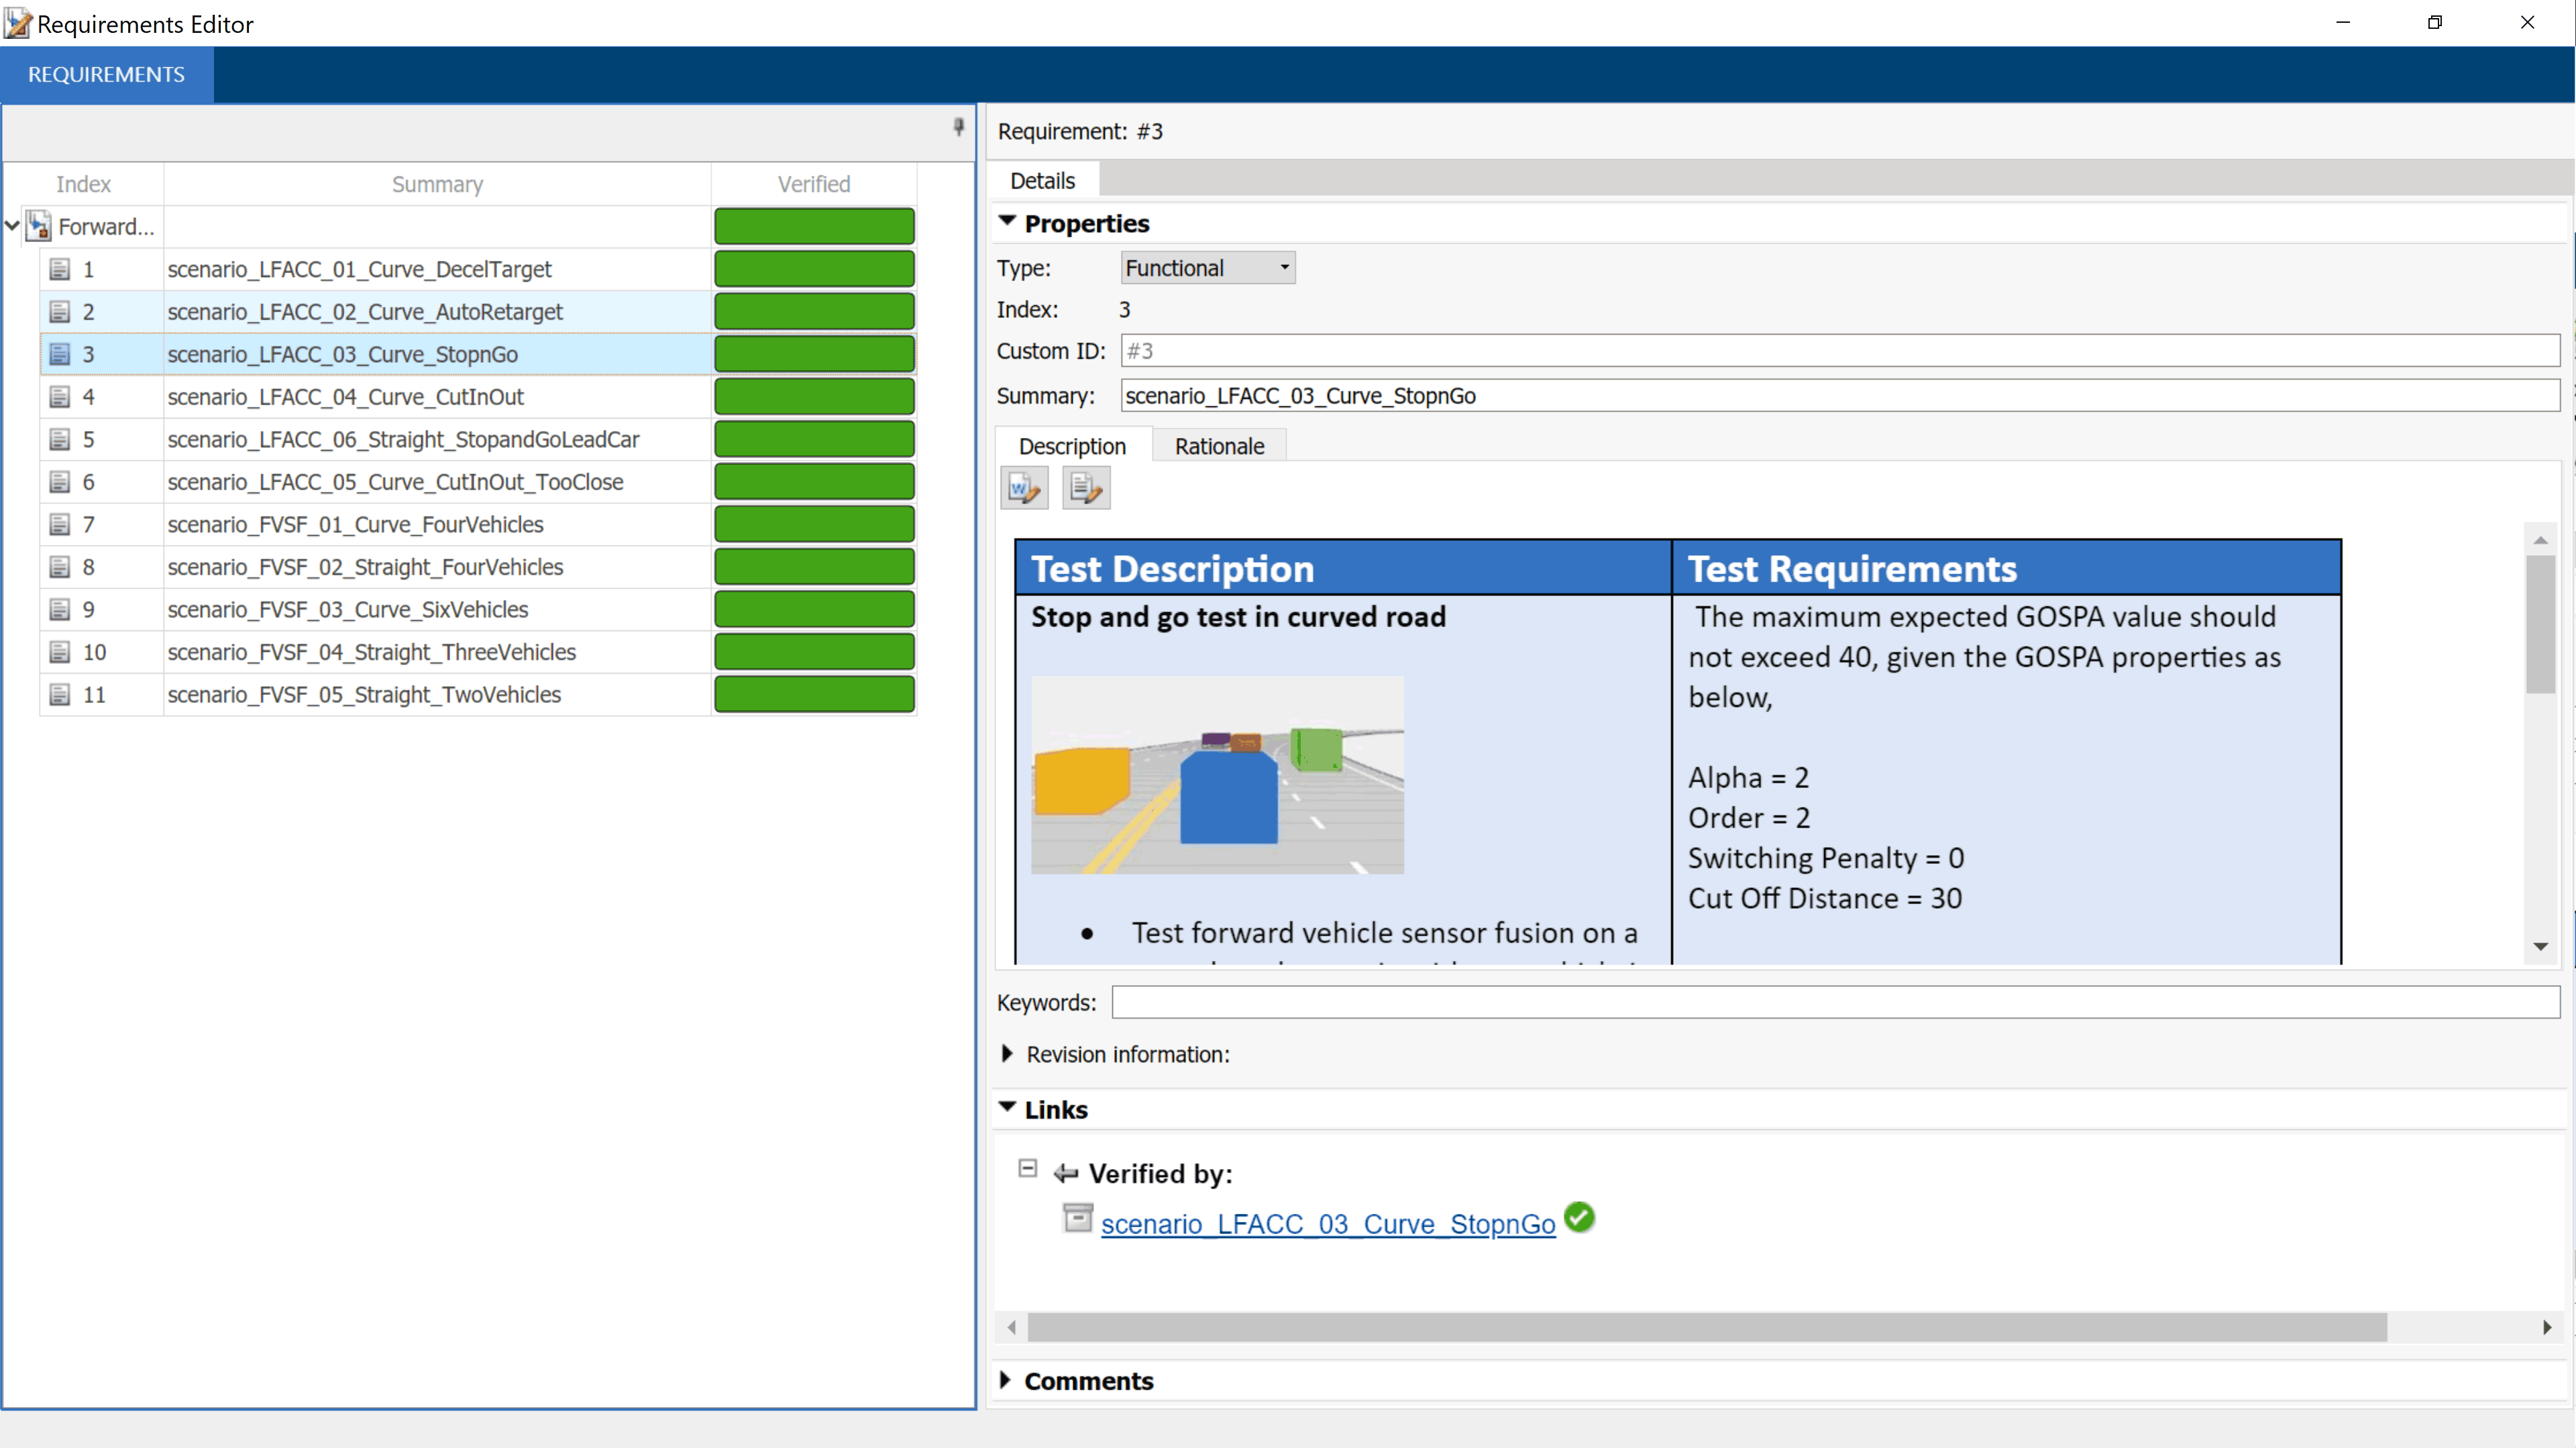The image size is (2576, 1448).
Task: Click the requirement set icon beside Forward
Action: pyautogui.click(x=39, y=226)
